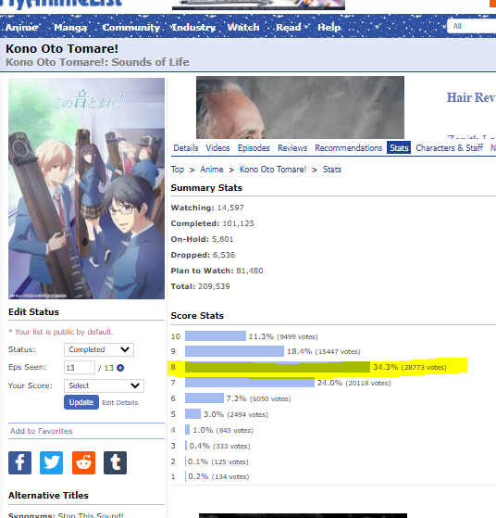Switch to the Details tab
This screenshot has width=496, height=518.
point(186,147)
